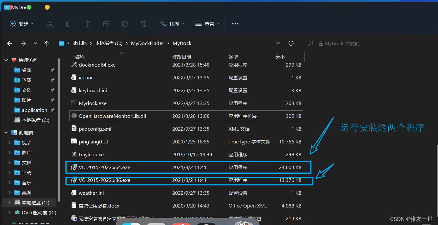The height and width of the screenshot is (225, 438).
Task: Click the Mydock.exe file icon
Action: 74,103
